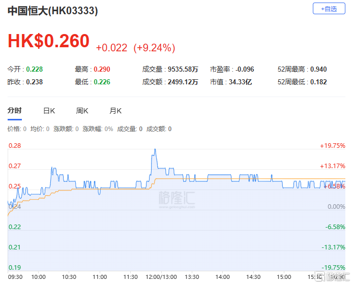Click the current price HK$0.260
This screenshot has height=285, width=353.
(49, 41)
